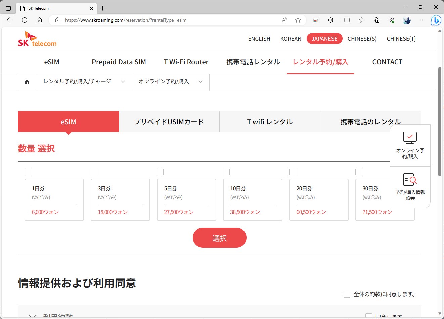Enable 全体の約款に同意します agreement checkbox
This screenshot has width=444, height=319.
347,294
